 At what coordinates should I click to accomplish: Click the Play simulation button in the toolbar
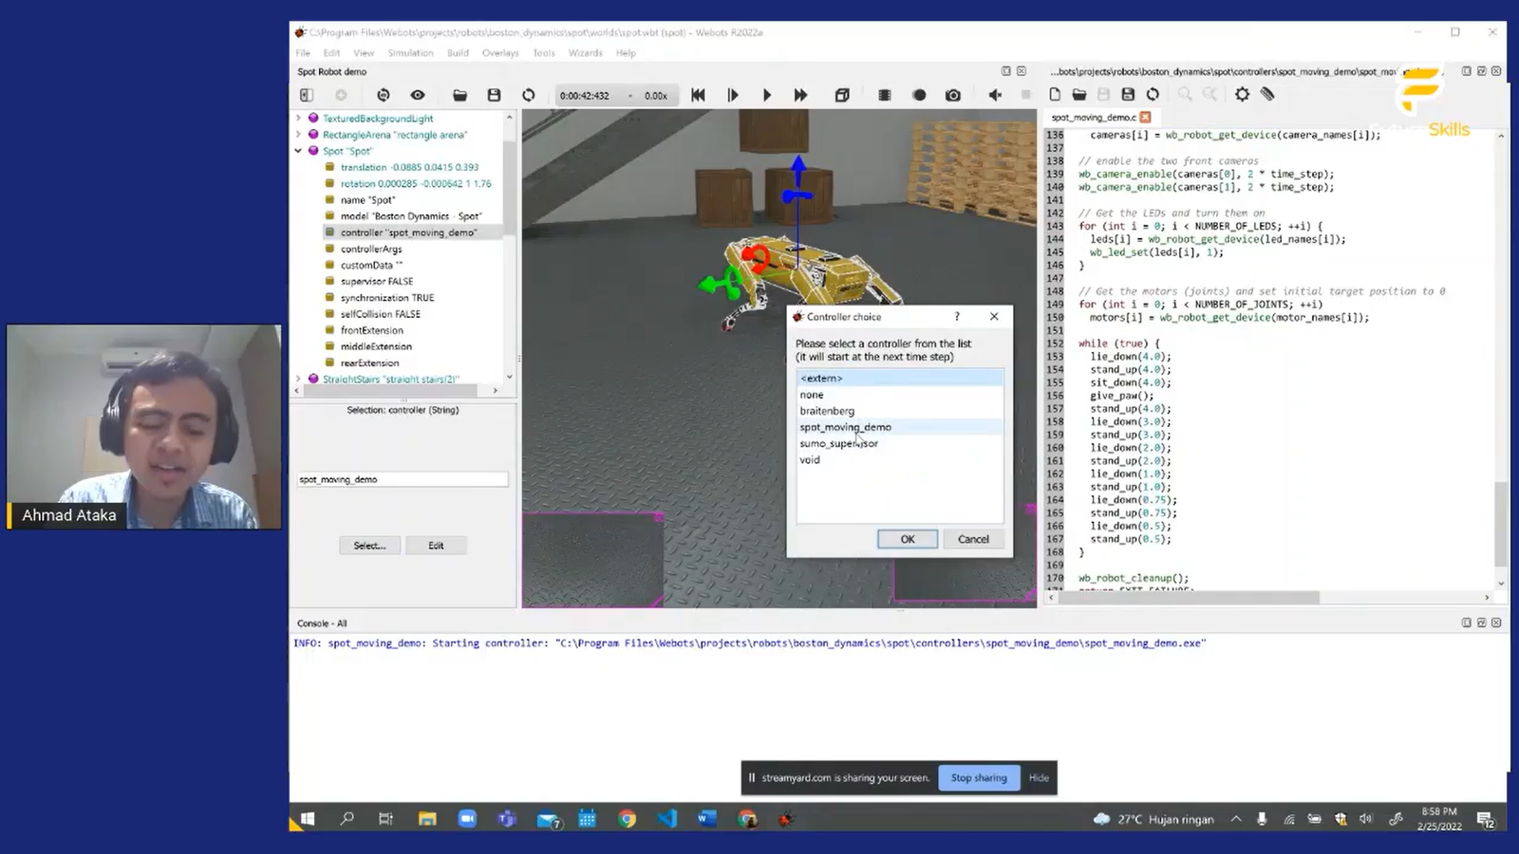tap(766, 95)
